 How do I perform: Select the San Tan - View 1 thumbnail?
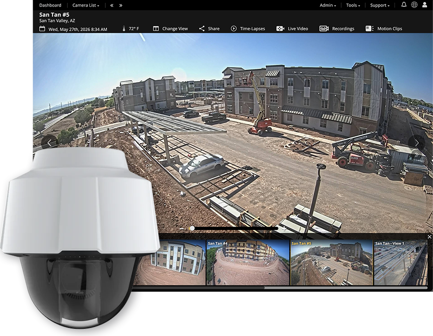400,263
